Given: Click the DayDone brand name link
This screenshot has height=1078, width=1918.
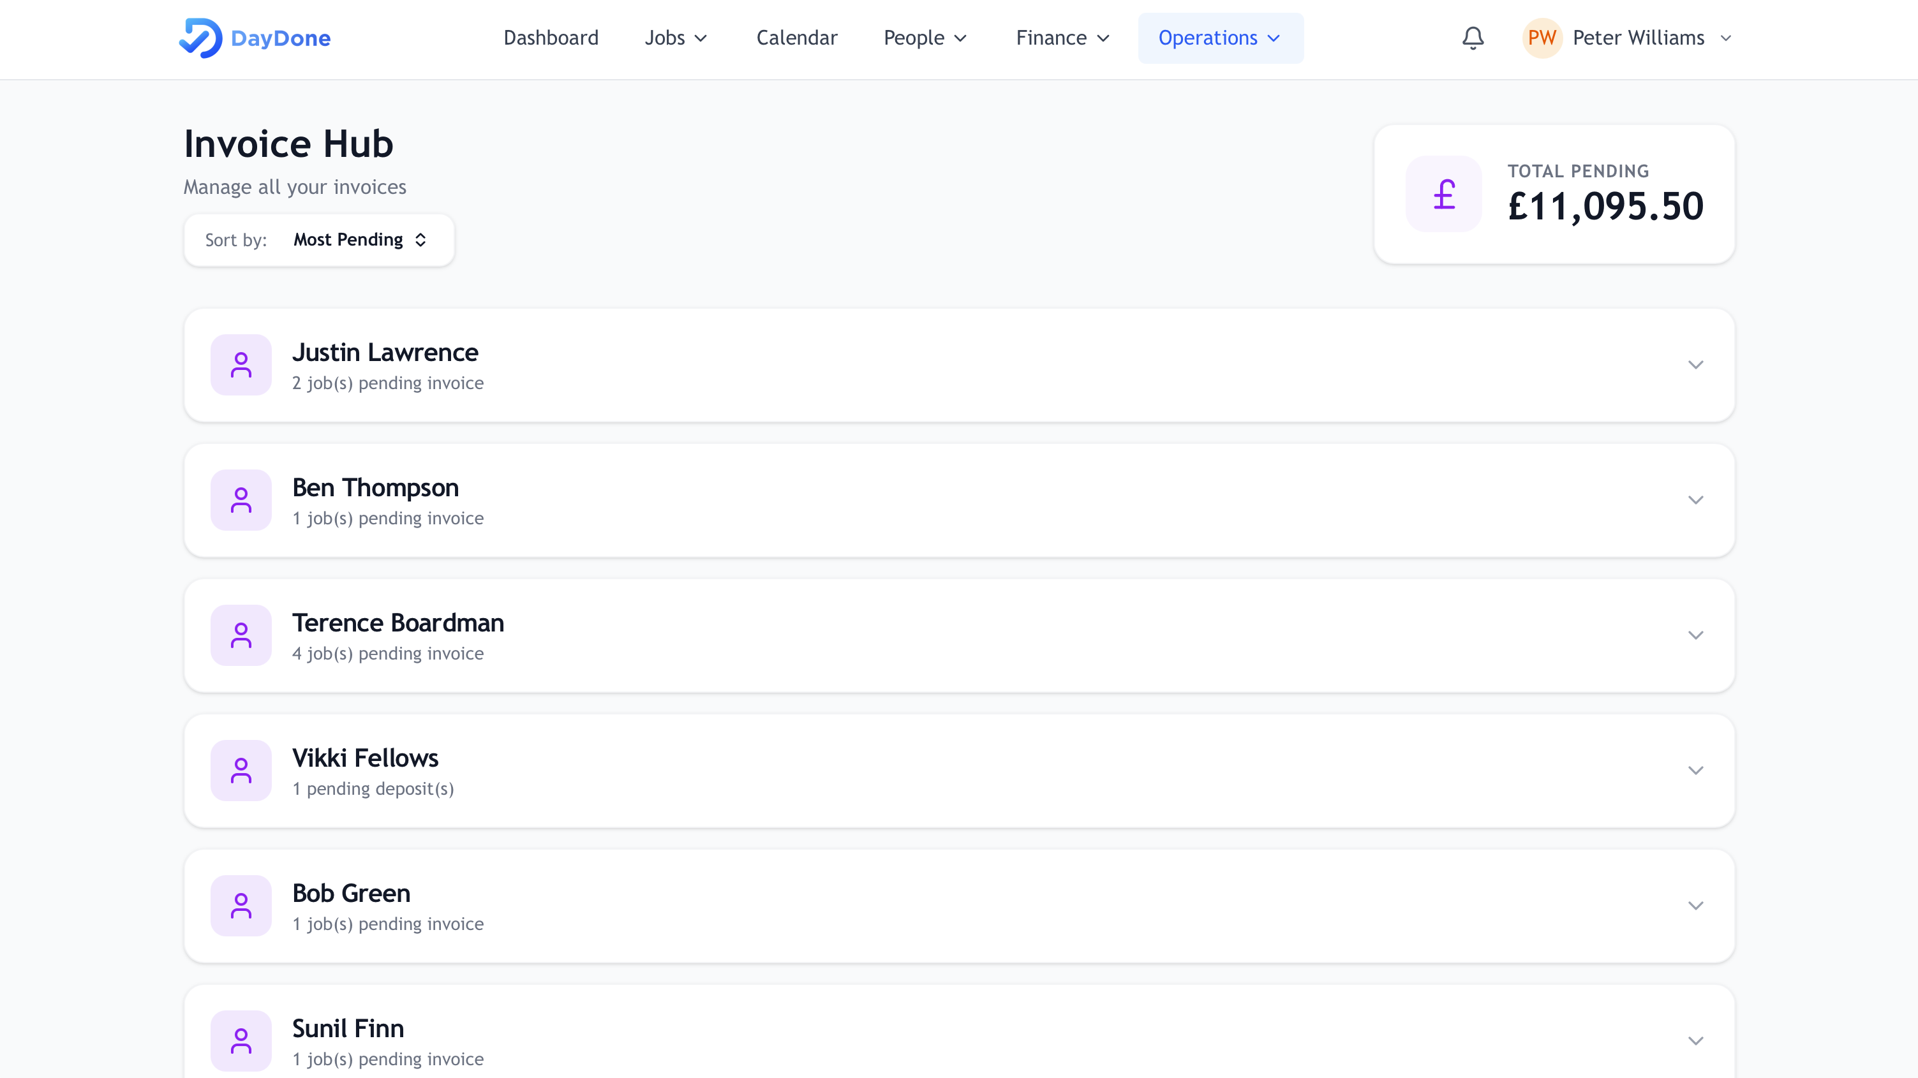Looking at the screenshot, I should coord(281,38).
